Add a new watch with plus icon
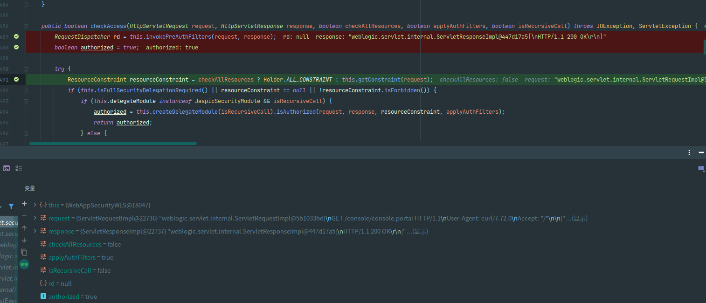The image size is (706, 303). pyautogui.click(x=24, y=204)
